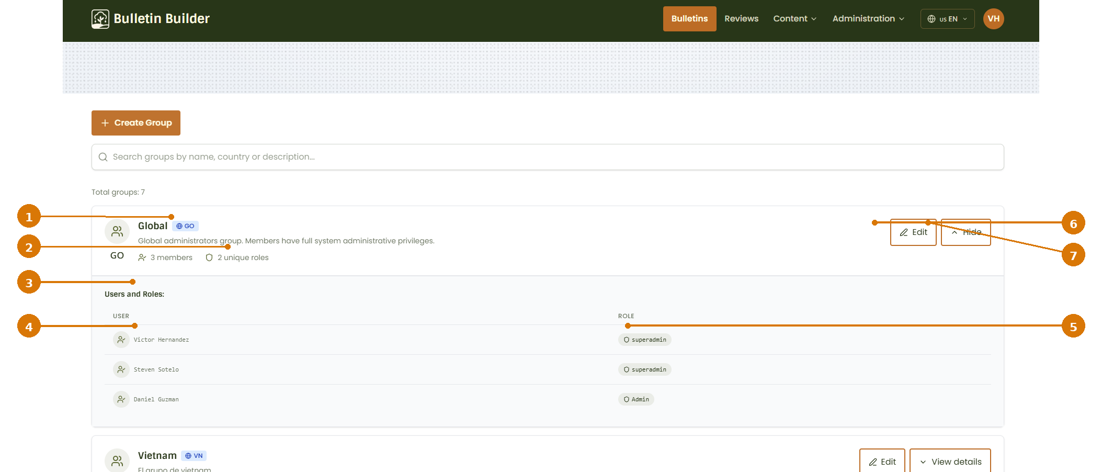Click the Users and Roles heading
The width and height of the screenshot is (1102, 472).
click(134, 294)
